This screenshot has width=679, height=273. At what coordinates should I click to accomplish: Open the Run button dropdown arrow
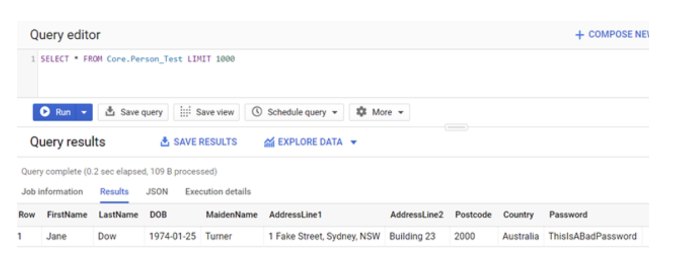click(x=84, y=112)
